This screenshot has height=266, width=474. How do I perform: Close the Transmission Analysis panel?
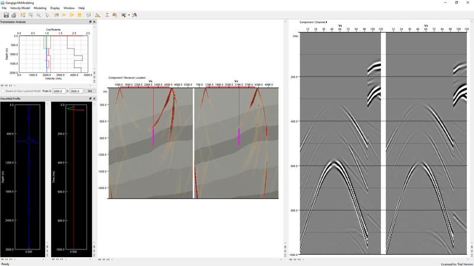click(94, 22)
